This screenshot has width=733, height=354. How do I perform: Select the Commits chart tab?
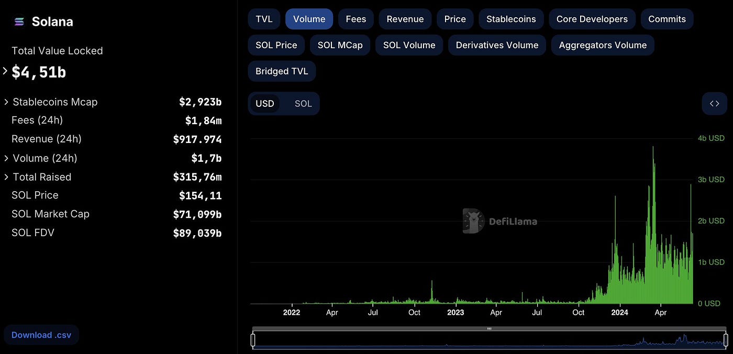pos(667,19)
